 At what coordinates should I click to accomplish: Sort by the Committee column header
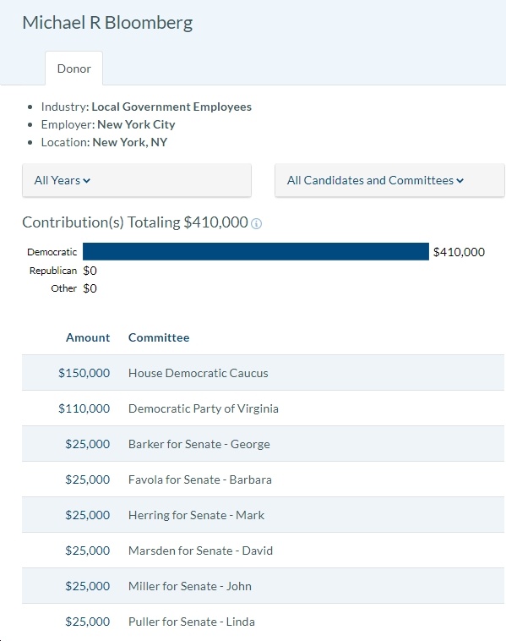click(159, 337)
